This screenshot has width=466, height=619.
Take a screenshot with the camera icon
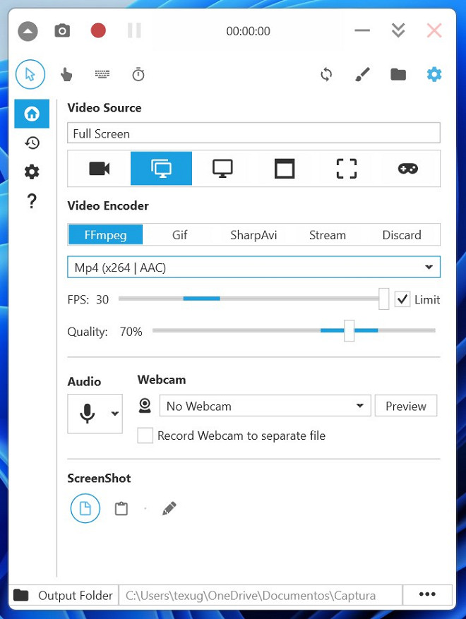[x=62, y=30]
